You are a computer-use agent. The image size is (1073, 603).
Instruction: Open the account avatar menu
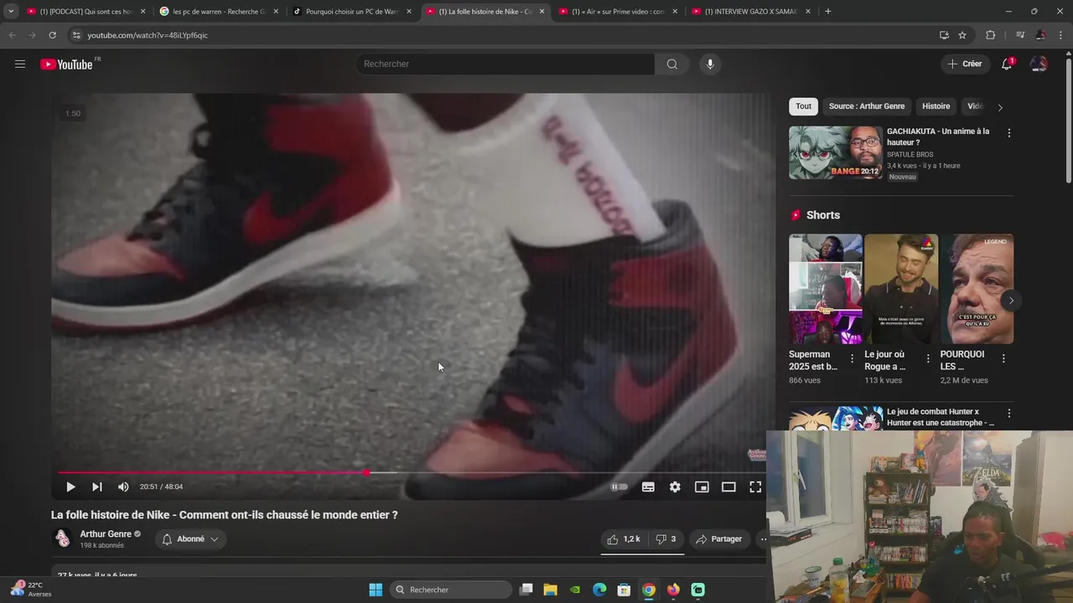coord(1039,64)
